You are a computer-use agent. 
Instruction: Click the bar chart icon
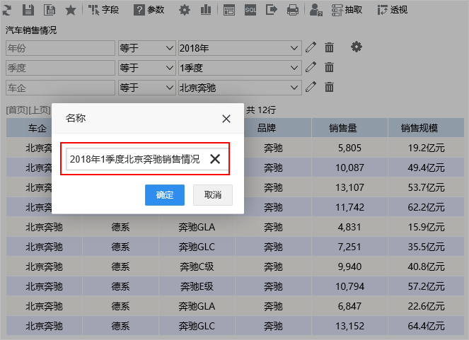click(x=206, y=10)
